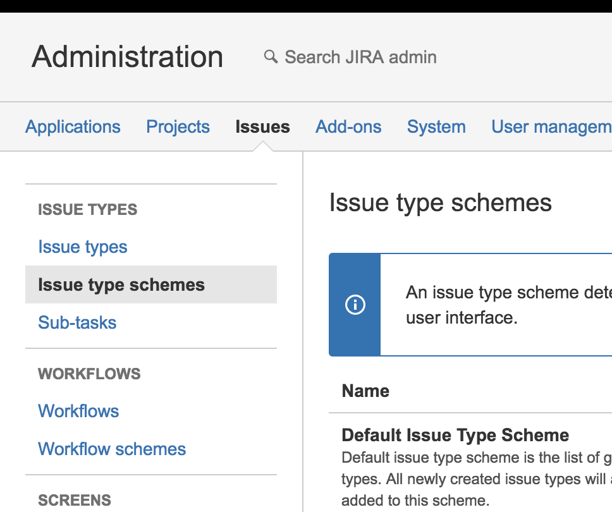The height and width of the screenshot is (512, 612).
Task: Click the search magnifier icon
Action: click(x=271, y=56)
